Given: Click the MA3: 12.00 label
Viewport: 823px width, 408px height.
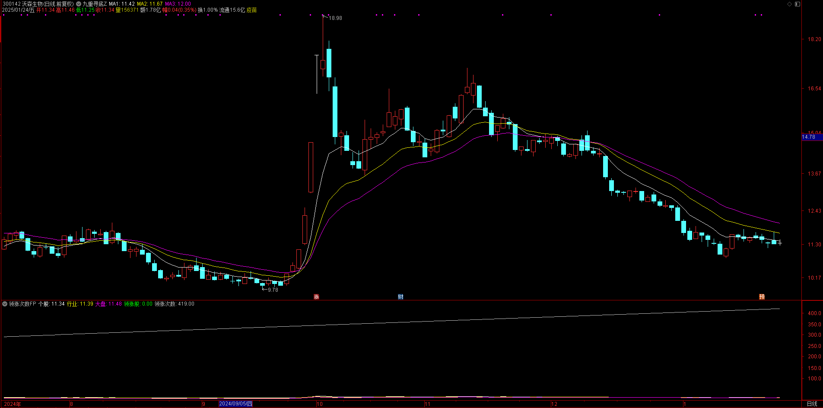Looking at the screenshot, I should click(178, 4).
